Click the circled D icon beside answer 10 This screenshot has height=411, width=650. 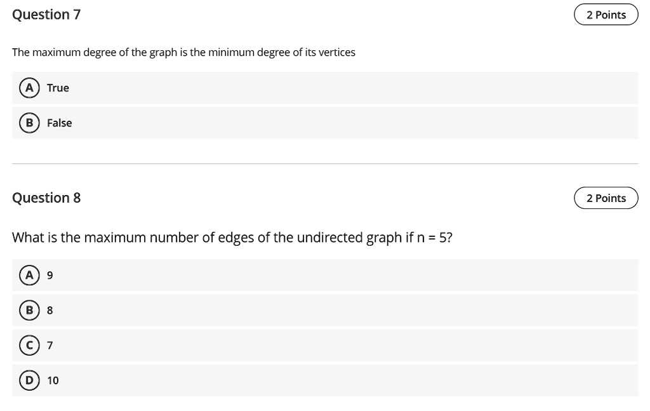[29, 380]
